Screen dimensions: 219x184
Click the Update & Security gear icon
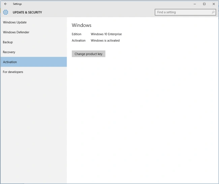[6, 12]
